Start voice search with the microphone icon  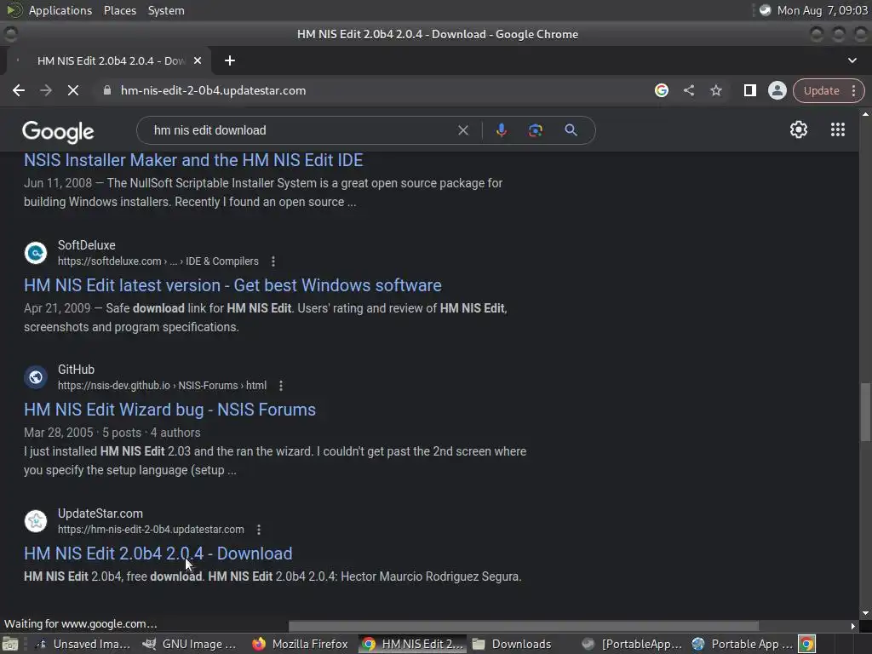click(501, 130)
